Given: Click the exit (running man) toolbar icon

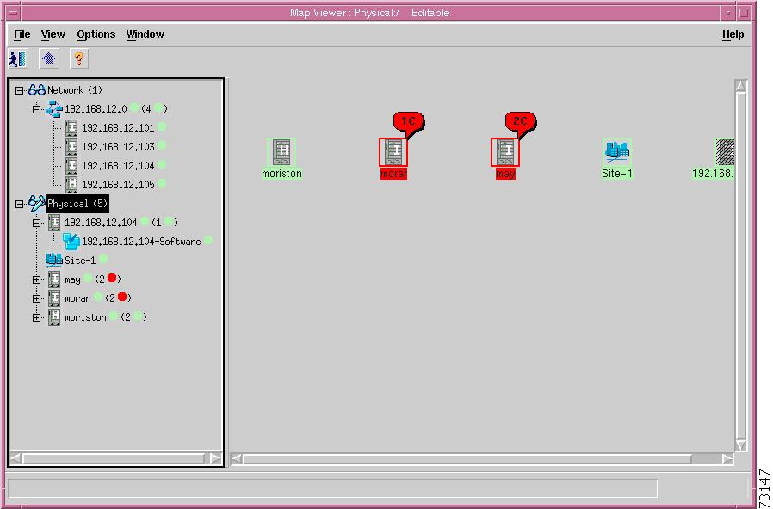Looking at the screenshot, I should pos(18,59).
